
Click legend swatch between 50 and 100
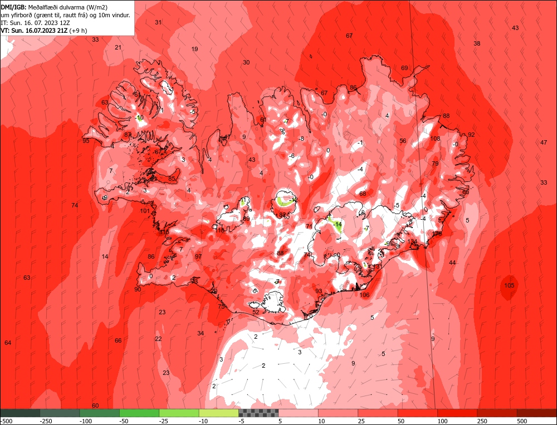[418, 413]
